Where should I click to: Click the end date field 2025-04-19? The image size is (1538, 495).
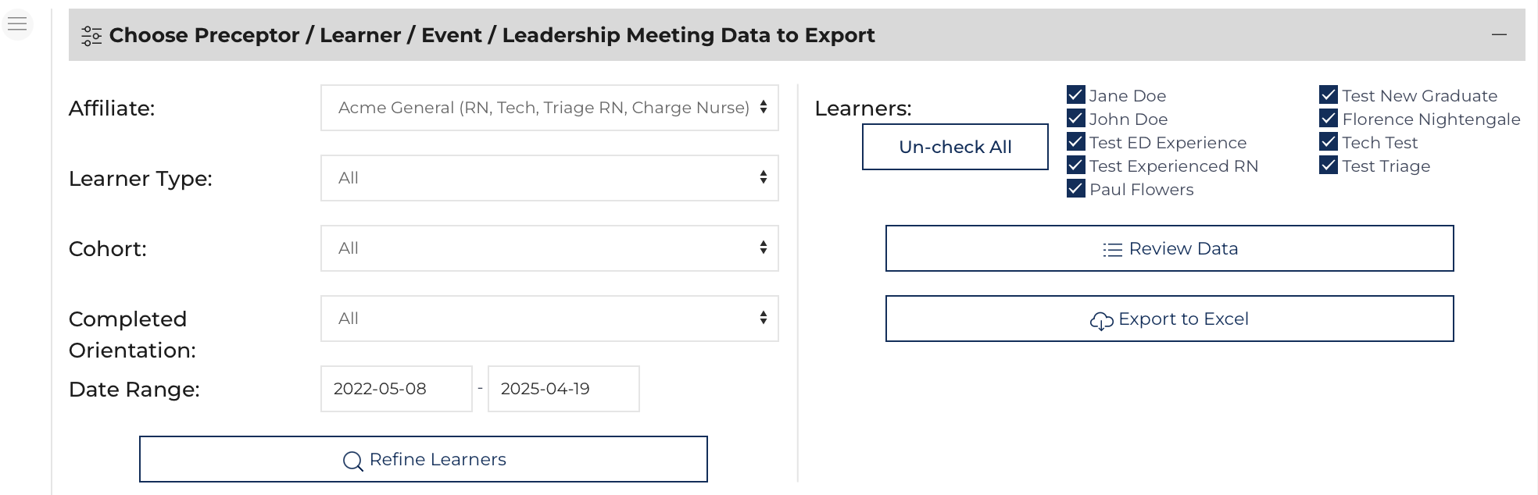point(563,389)
